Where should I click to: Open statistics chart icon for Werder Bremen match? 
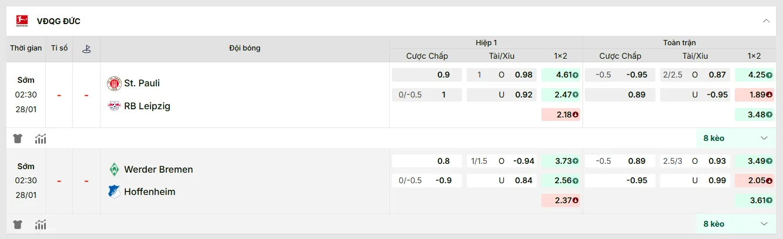pos(41,224)
